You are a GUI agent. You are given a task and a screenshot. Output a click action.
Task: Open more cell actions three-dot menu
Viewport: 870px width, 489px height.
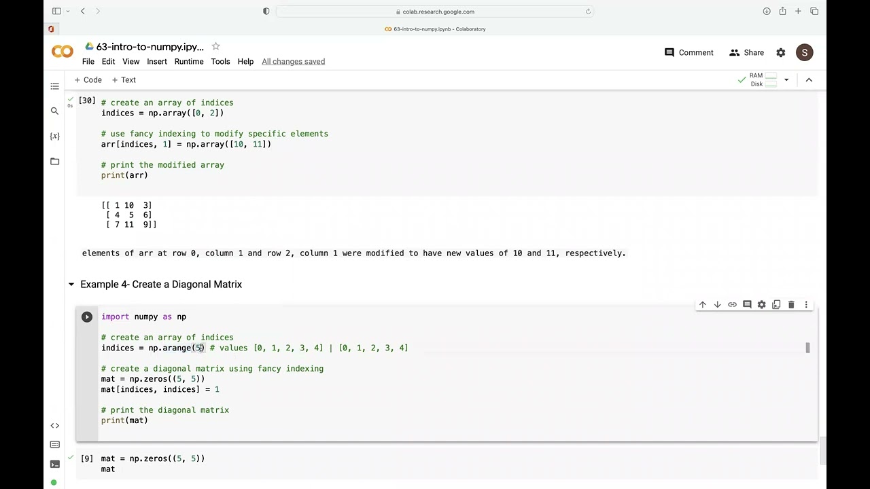[806, 305]
